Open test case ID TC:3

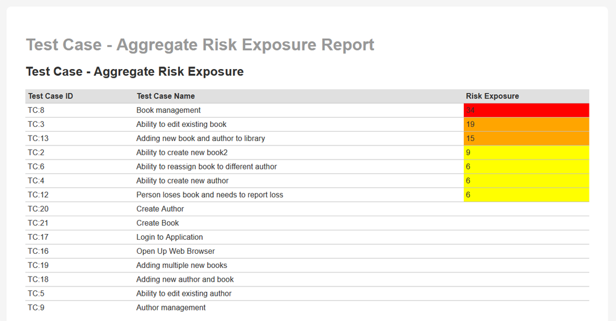click(x=36, y=124)
